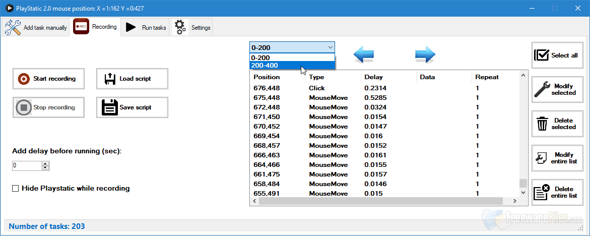The height and width of the screenshot is (236, 590).
Task: Choose the 0-200 dropdown option
Action: coord(292,57)
